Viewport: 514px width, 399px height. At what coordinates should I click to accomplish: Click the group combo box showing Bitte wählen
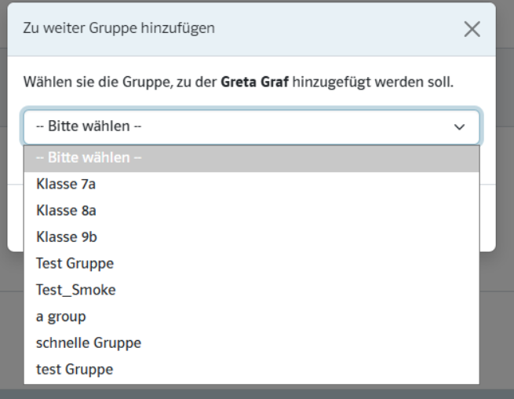[x=235, y=126]
